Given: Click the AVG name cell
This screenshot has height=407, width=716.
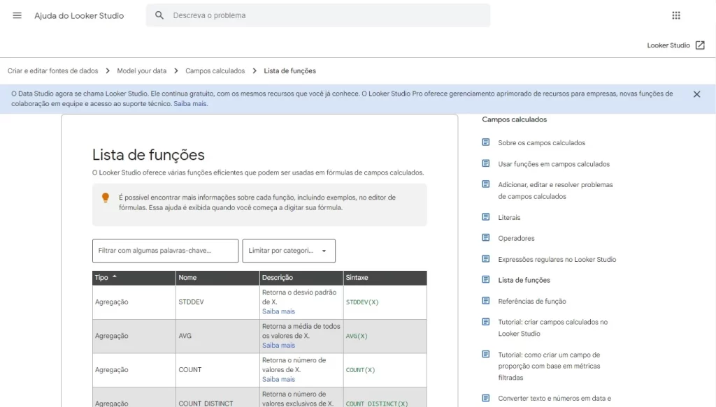Looking at the screenshot, I should pyautogui.click(x=217, y=336).
